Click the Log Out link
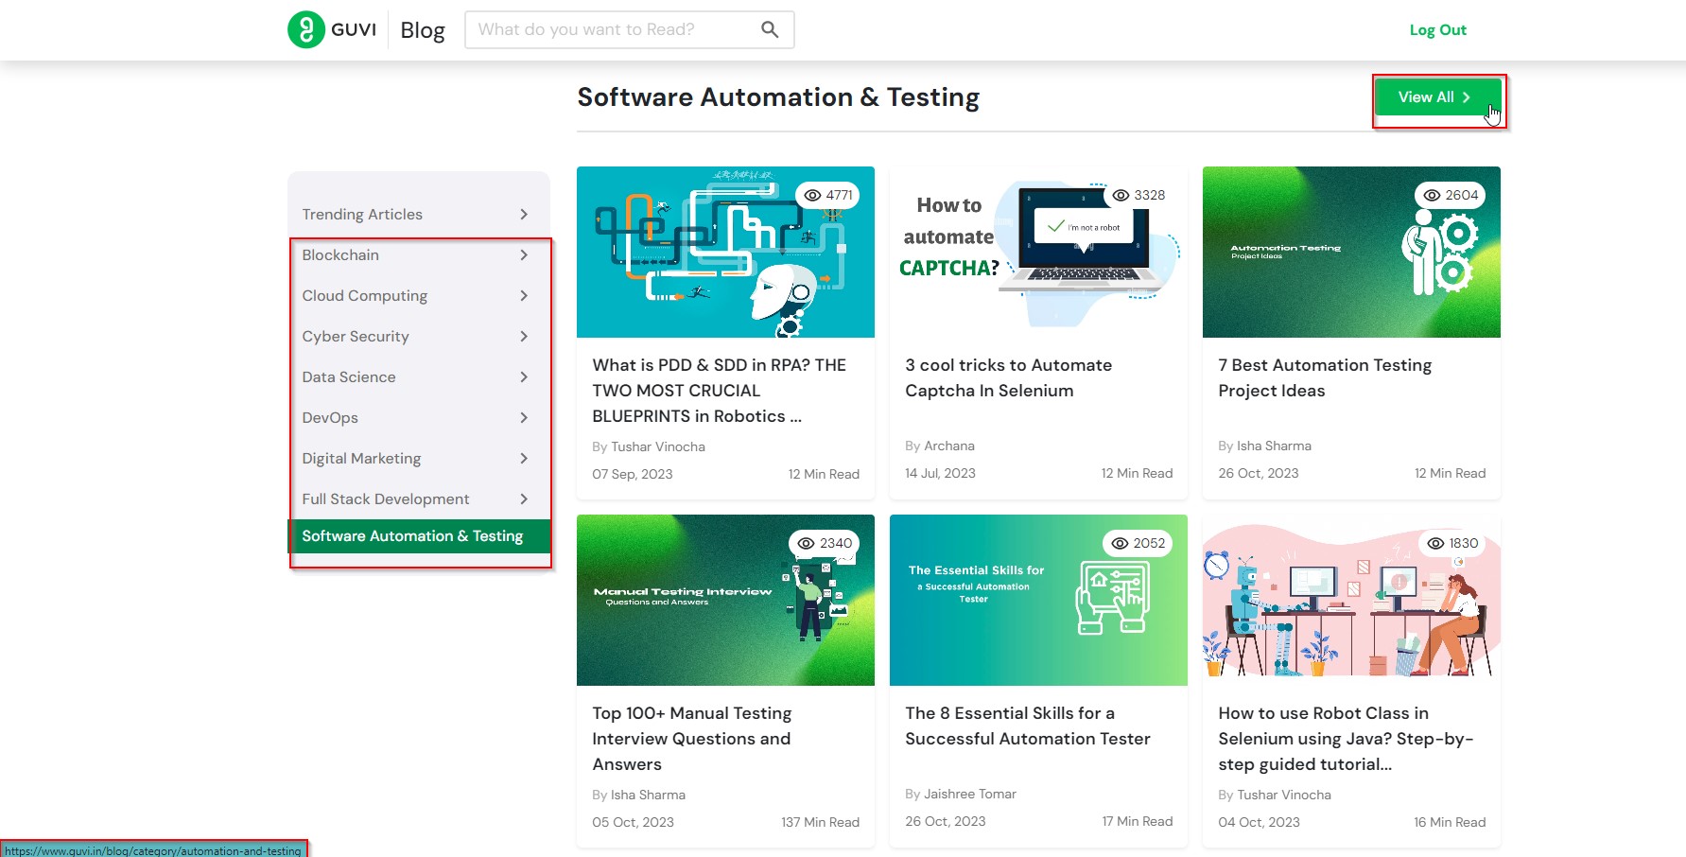The image size is (1686, 857). 1437,30
